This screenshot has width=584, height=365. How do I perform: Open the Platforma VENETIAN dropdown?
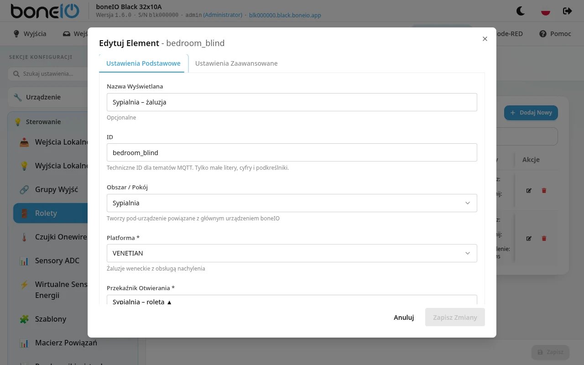(x=292, y=253)
